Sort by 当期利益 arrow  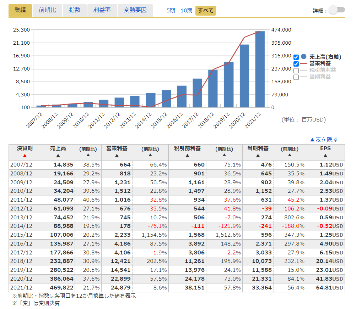(258, 156)
